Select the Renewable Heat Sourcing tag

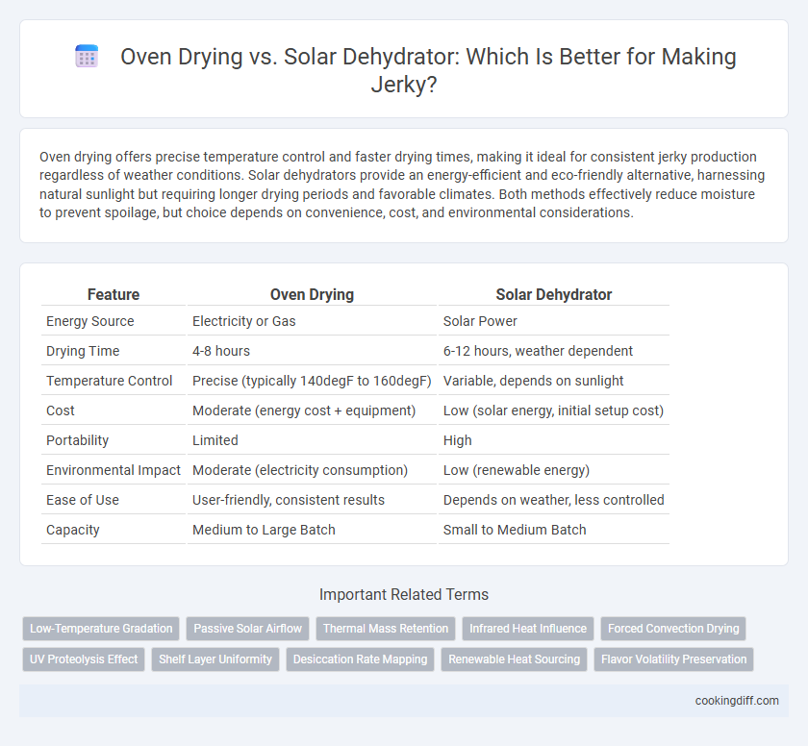coord(515,659)
